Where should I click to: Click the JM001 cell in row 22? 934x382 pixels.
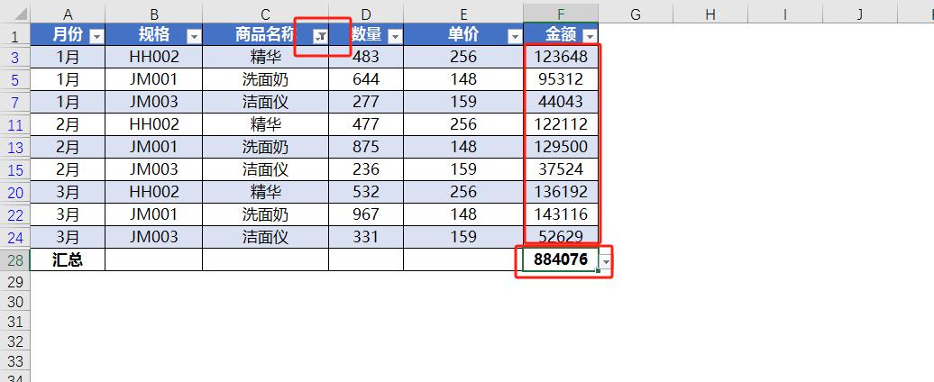pos(153,214)
